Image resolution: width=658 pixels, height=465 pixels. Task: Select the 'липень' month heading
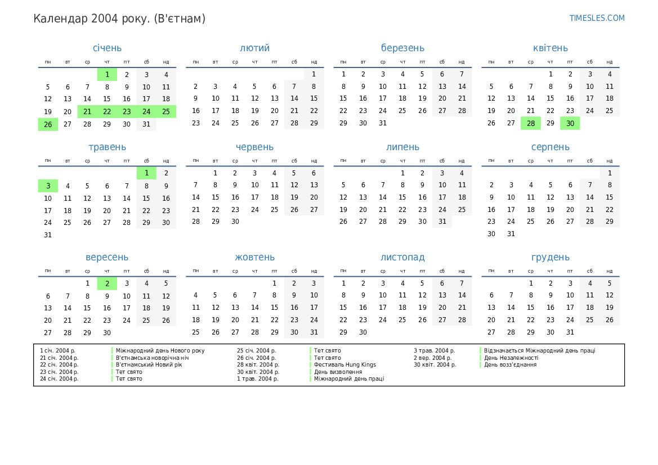(x=402, y=147)
